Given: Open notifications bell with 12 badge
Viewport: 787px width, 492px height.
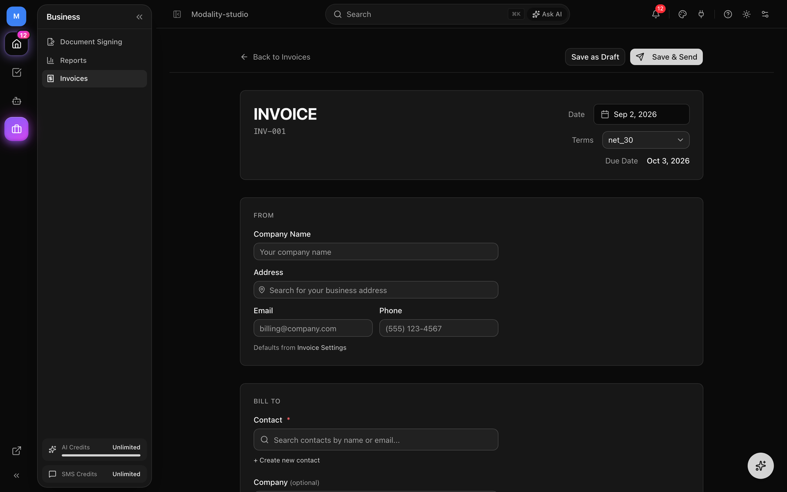Looking at the screenshot, I should (656, 14).
